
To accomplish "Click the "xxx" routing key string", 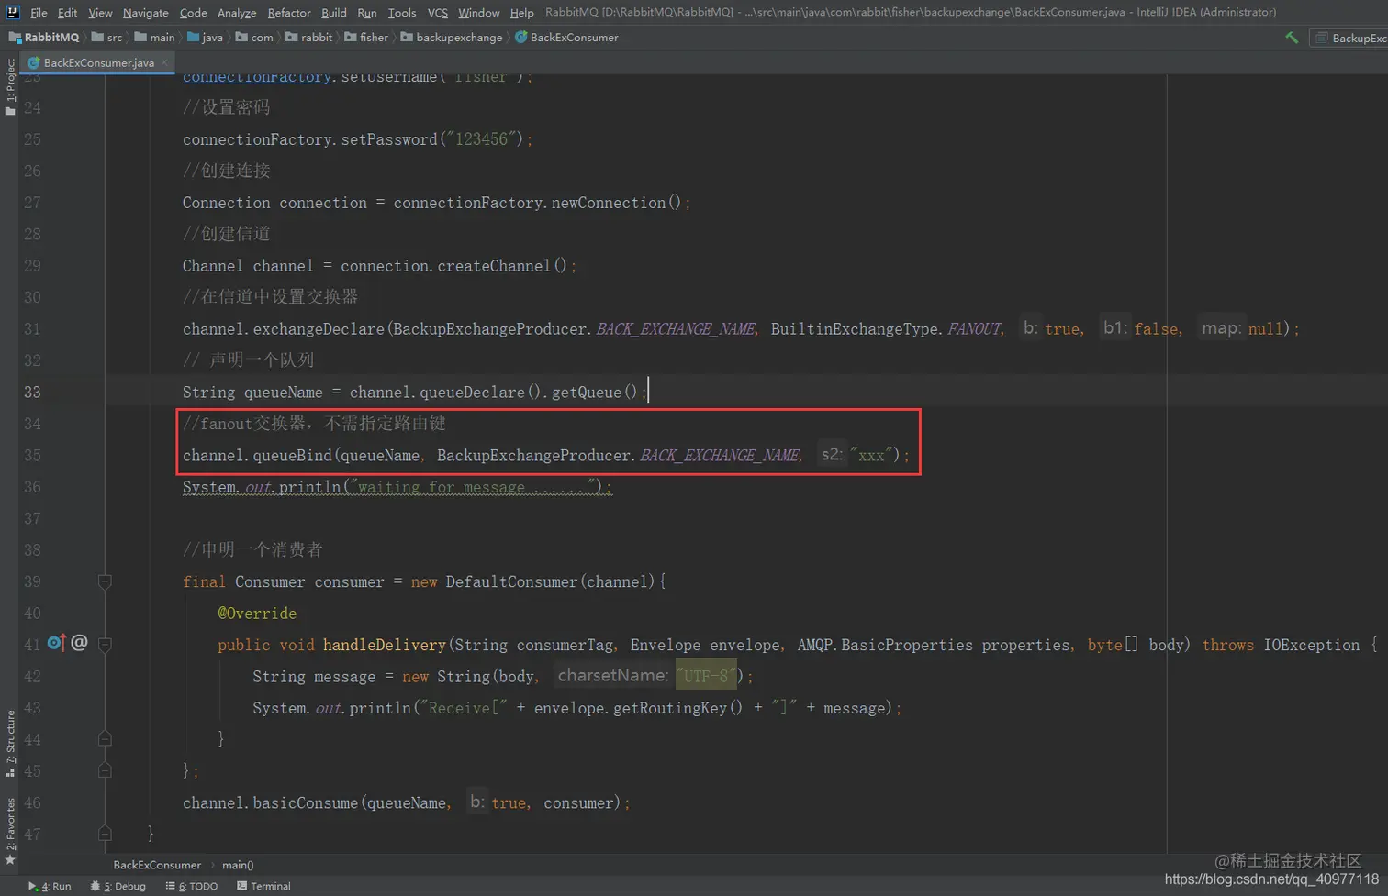I will point(871,455).
